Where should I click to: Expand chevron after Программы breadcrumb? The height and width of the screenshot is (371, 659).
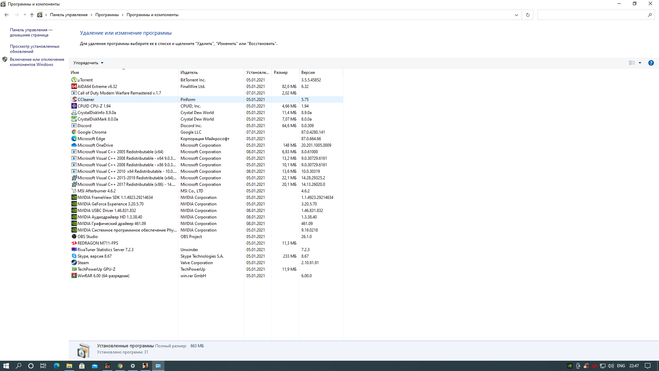pyautogui.click(x=123, y=15)
